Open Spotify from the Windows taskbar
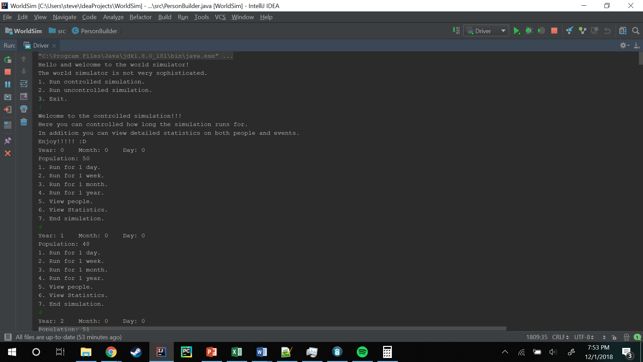Viewport: 643px width, 362px height. click(x=362, y=352)
